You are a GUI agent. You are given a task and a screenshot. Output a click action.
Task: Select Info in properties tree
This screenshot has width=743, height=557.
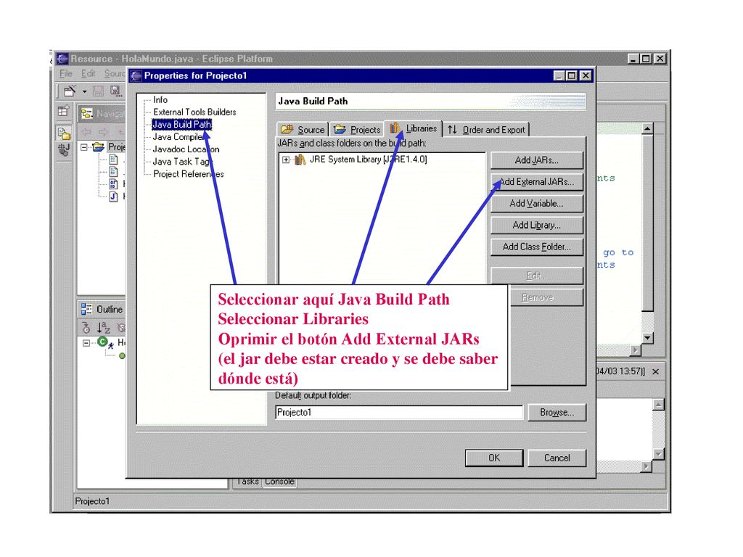(x=160, y=100)
